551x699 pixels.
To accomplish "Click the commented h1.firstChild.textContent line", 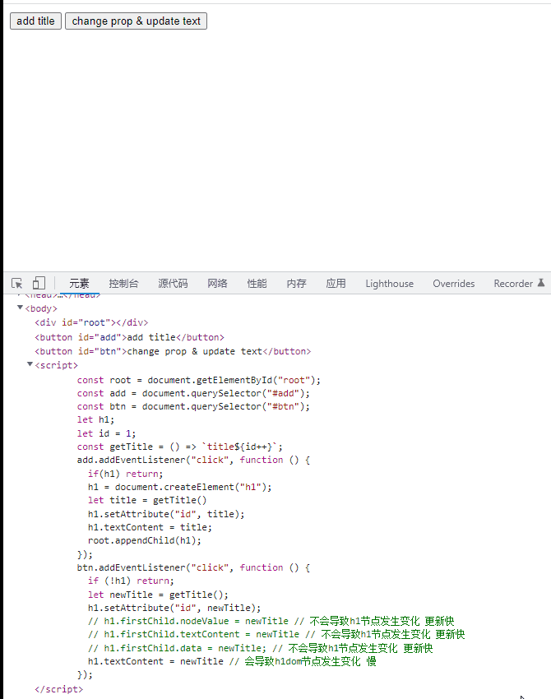I will click(x=276, y=634).
